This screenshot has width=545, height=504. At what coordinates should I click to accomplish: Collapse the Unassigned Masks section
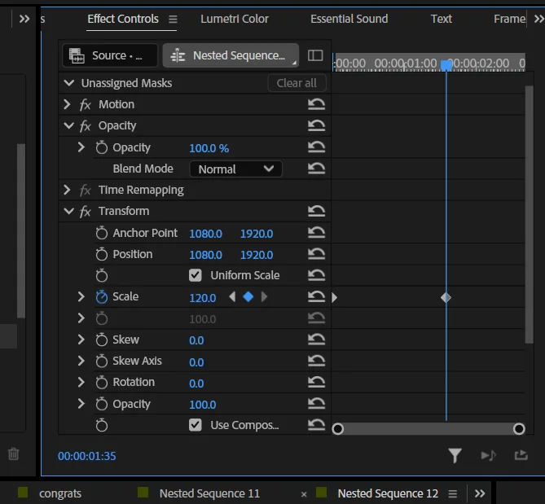pyautogui.click(x=68, y=83)
